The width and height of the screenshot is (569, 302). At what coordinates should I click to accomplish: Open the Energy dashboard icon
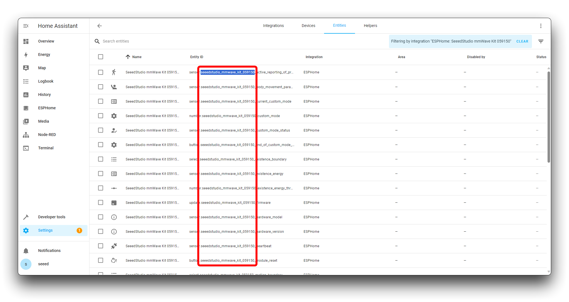(26, 55)
